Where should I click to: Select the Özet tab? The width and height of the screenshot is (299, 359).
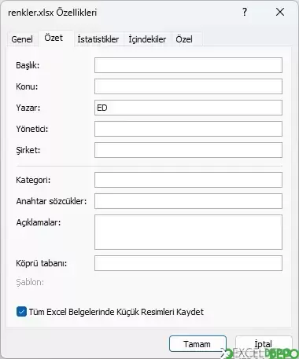pyautogui.click(x=54, y=38)
